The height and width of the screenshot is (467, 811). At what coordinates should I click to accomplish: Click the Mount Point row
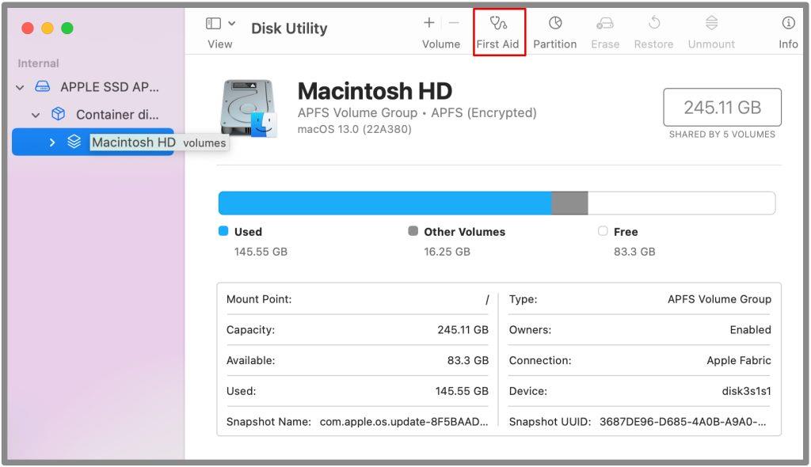pyautogui.click(x=357, y=299)
